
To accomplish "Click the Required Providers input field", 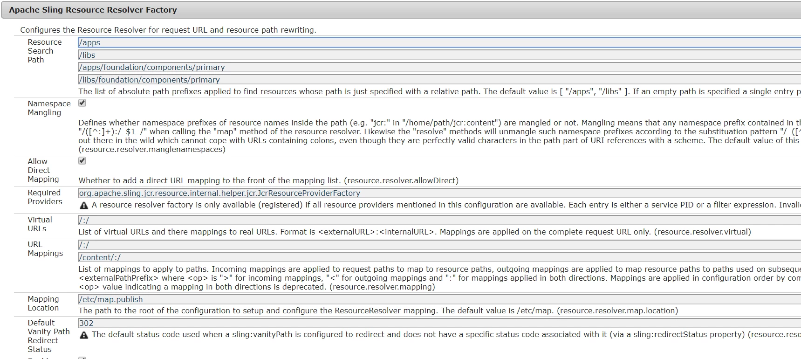I will [439, 193].
